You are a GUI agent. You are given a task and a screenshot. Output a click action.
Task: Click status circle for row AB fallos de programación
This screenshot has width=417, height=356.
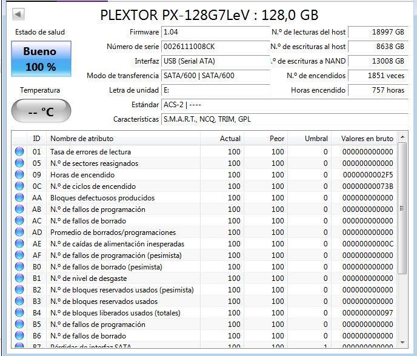pyautogui.click(x=19, y=209)
